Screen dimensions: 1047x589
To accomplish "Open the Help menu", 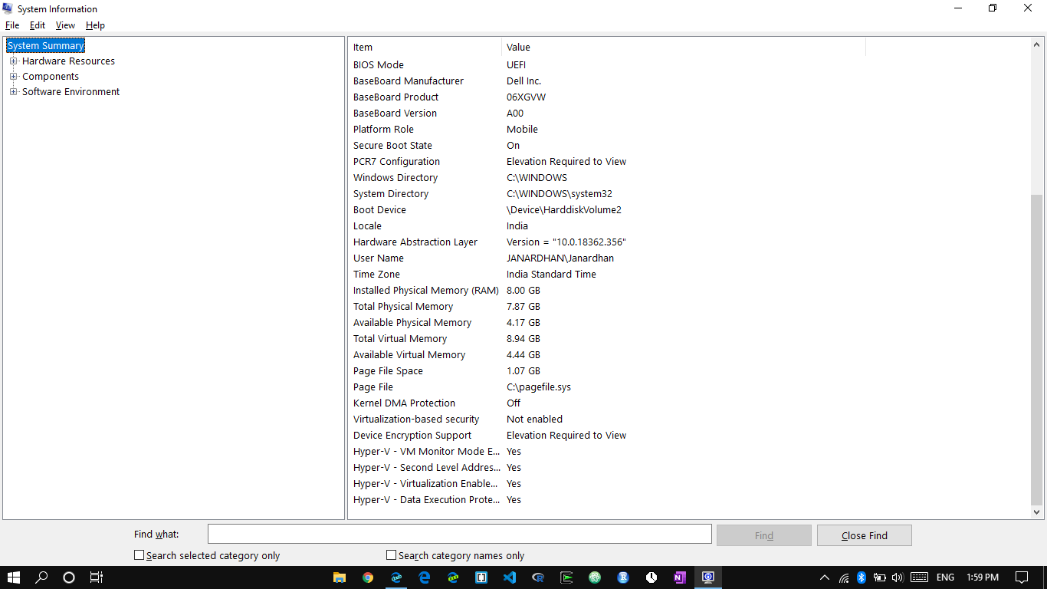I will click(x=95, y=25).
